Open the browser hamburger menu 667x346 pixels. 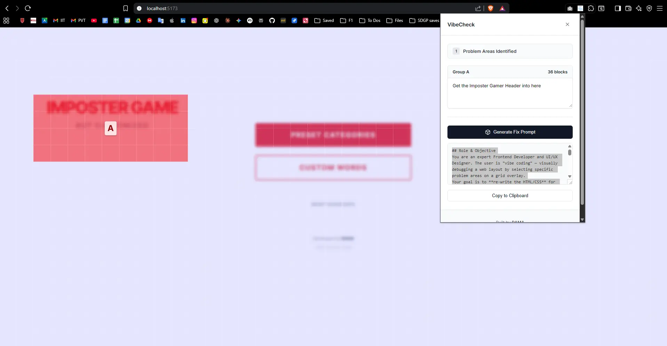660,8
